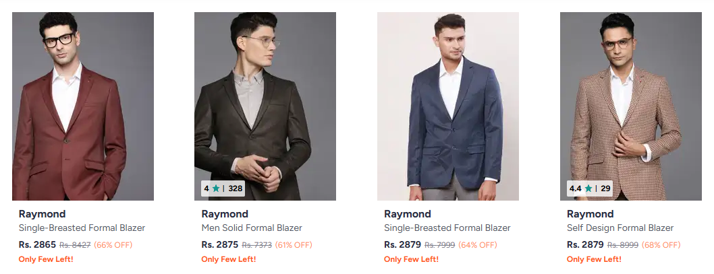The image size is (714, 274).
Task: View the checked beige blazer product photo
Action: pos(630,106)
